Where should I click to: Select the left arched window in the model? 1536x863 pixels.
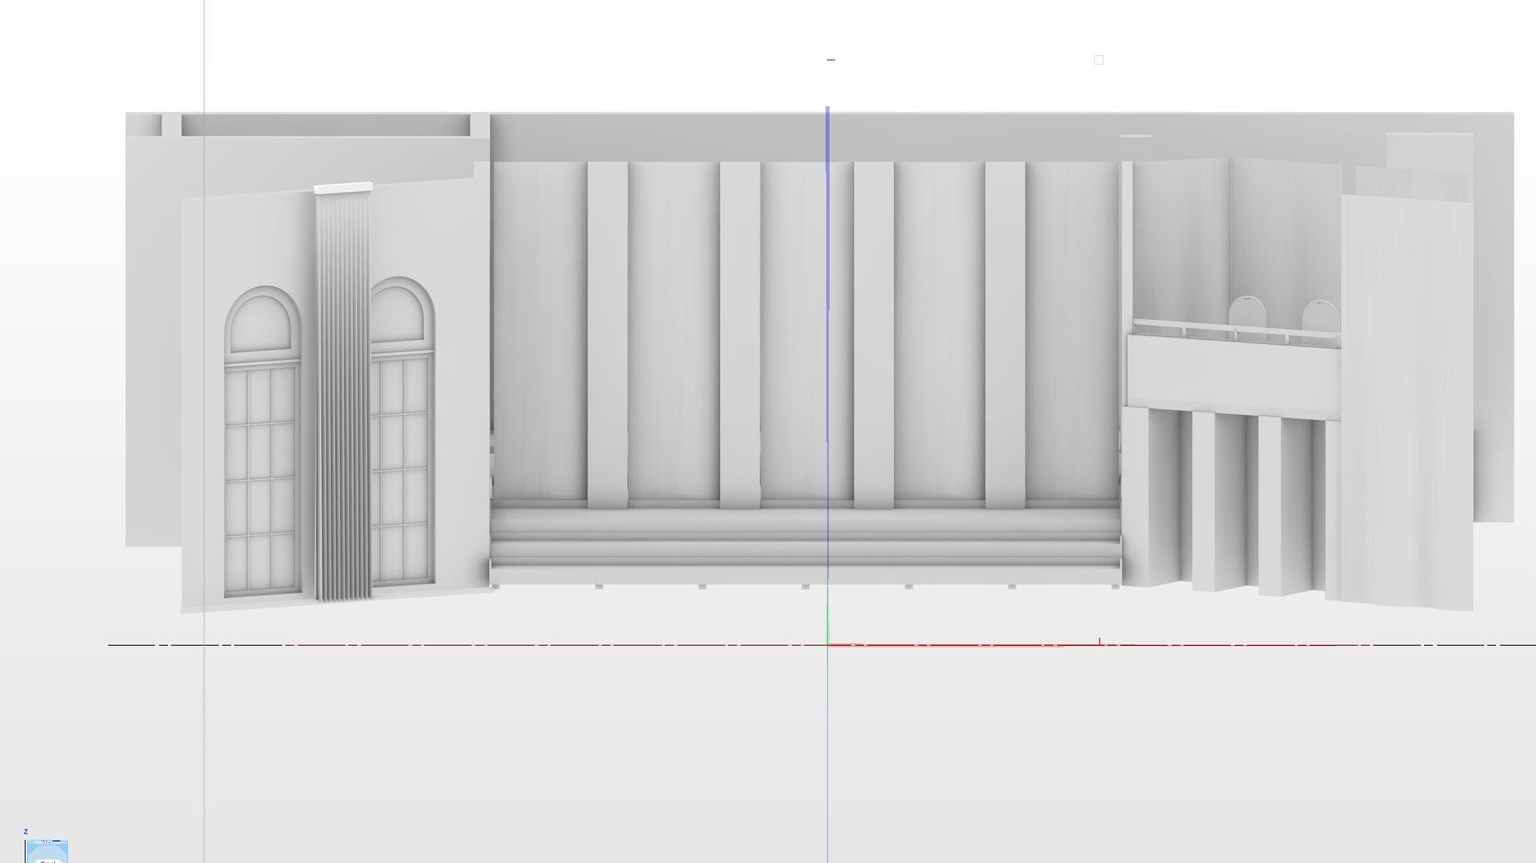click(263, 442)
